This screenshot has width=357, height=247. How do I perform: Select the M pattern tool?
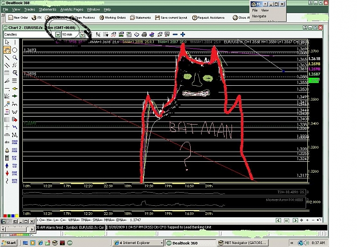pos(15,135)
